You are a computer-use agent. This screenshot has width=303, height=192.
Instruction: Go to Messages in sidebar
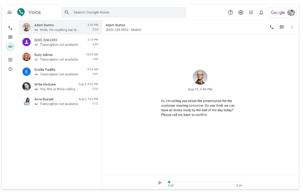(10, 37)
